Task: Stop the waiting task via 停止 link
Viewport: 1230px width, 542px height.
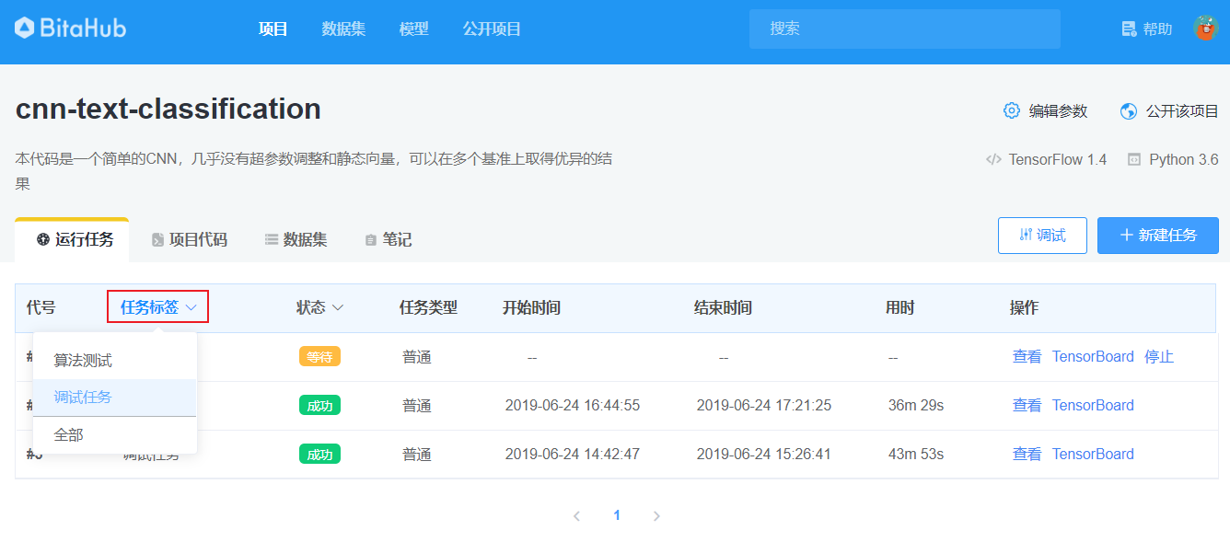Action: tap(1159, 356)
